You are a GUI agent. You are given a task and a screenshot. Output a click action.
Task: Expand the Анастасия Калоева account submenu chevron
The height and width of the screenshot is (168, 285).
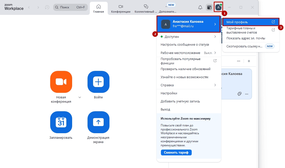coord(215,24)
